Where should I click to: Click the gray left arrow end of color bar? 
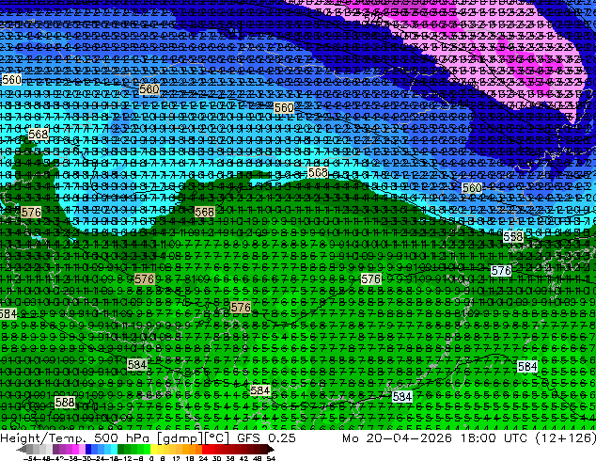point(21,450)
